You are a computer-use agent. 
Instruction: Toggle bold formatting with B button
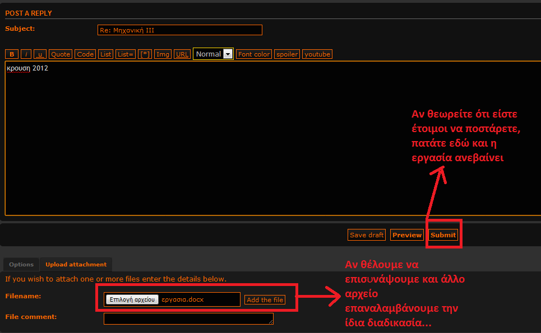click(12, 54)
